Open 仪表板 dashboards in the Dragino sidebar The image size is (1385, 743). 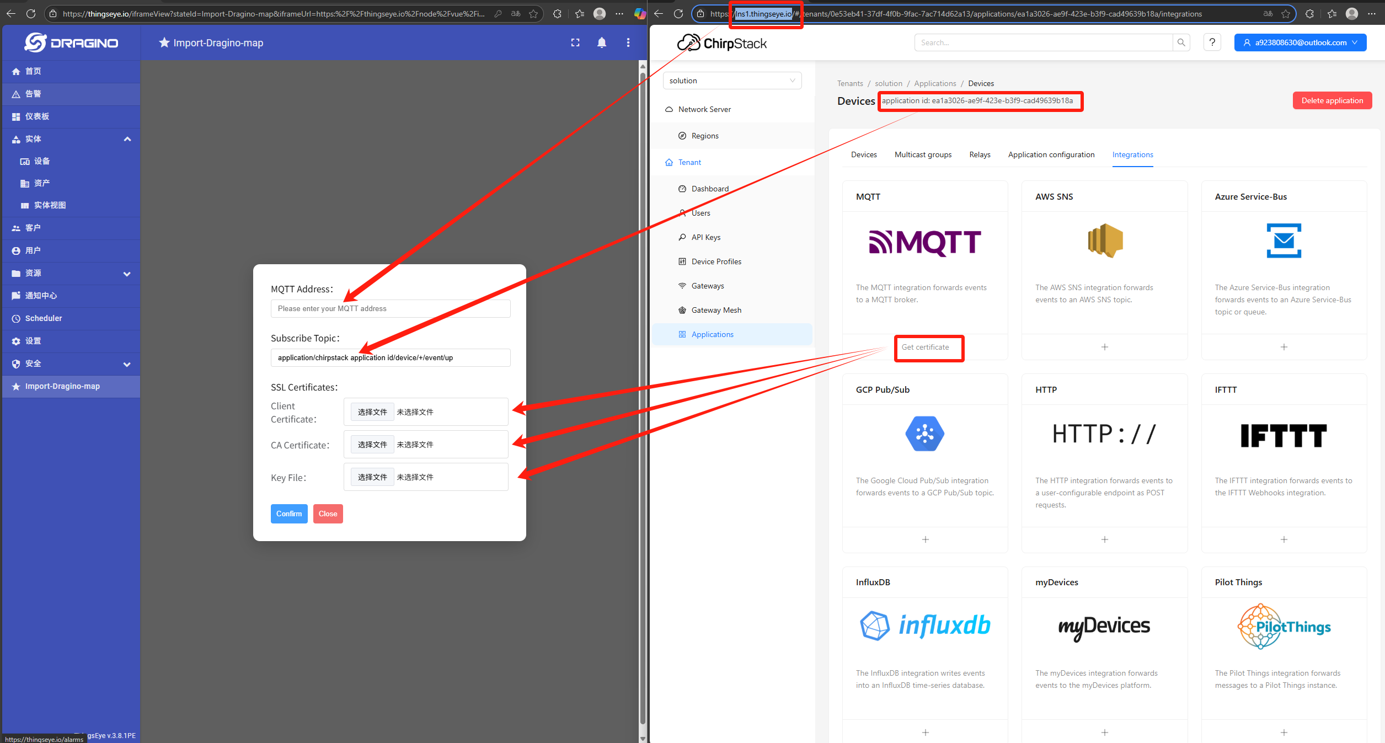[x=71, y=116]
